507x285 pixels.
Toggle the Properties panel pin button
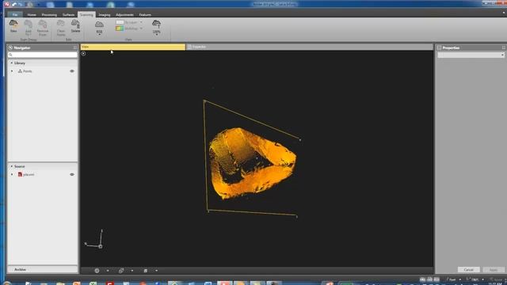click(x=504, y=47)
